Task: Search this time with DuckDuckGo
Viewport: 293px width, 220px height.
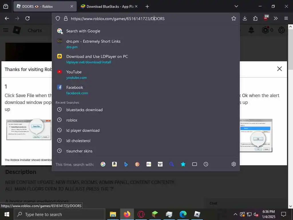Action: pyautogui.click(x=137, y=164)
